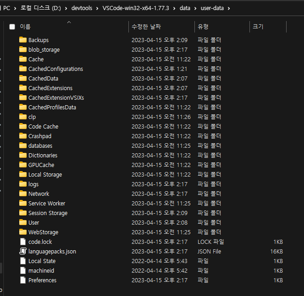
Task: Click the User date 2023-04-15 오후 2:08
Action: (160, 223)
